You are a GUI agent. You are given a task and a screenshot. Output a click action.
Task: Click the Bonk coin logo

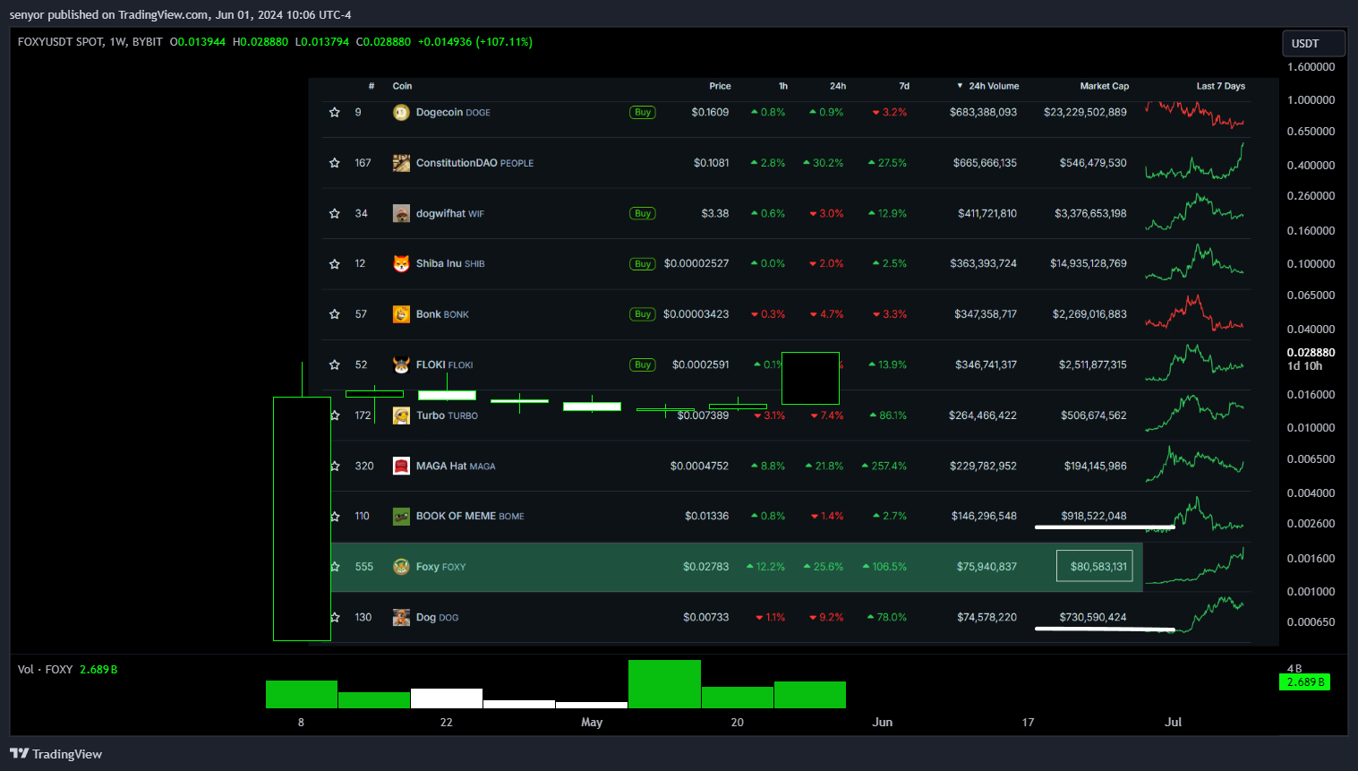401,314
